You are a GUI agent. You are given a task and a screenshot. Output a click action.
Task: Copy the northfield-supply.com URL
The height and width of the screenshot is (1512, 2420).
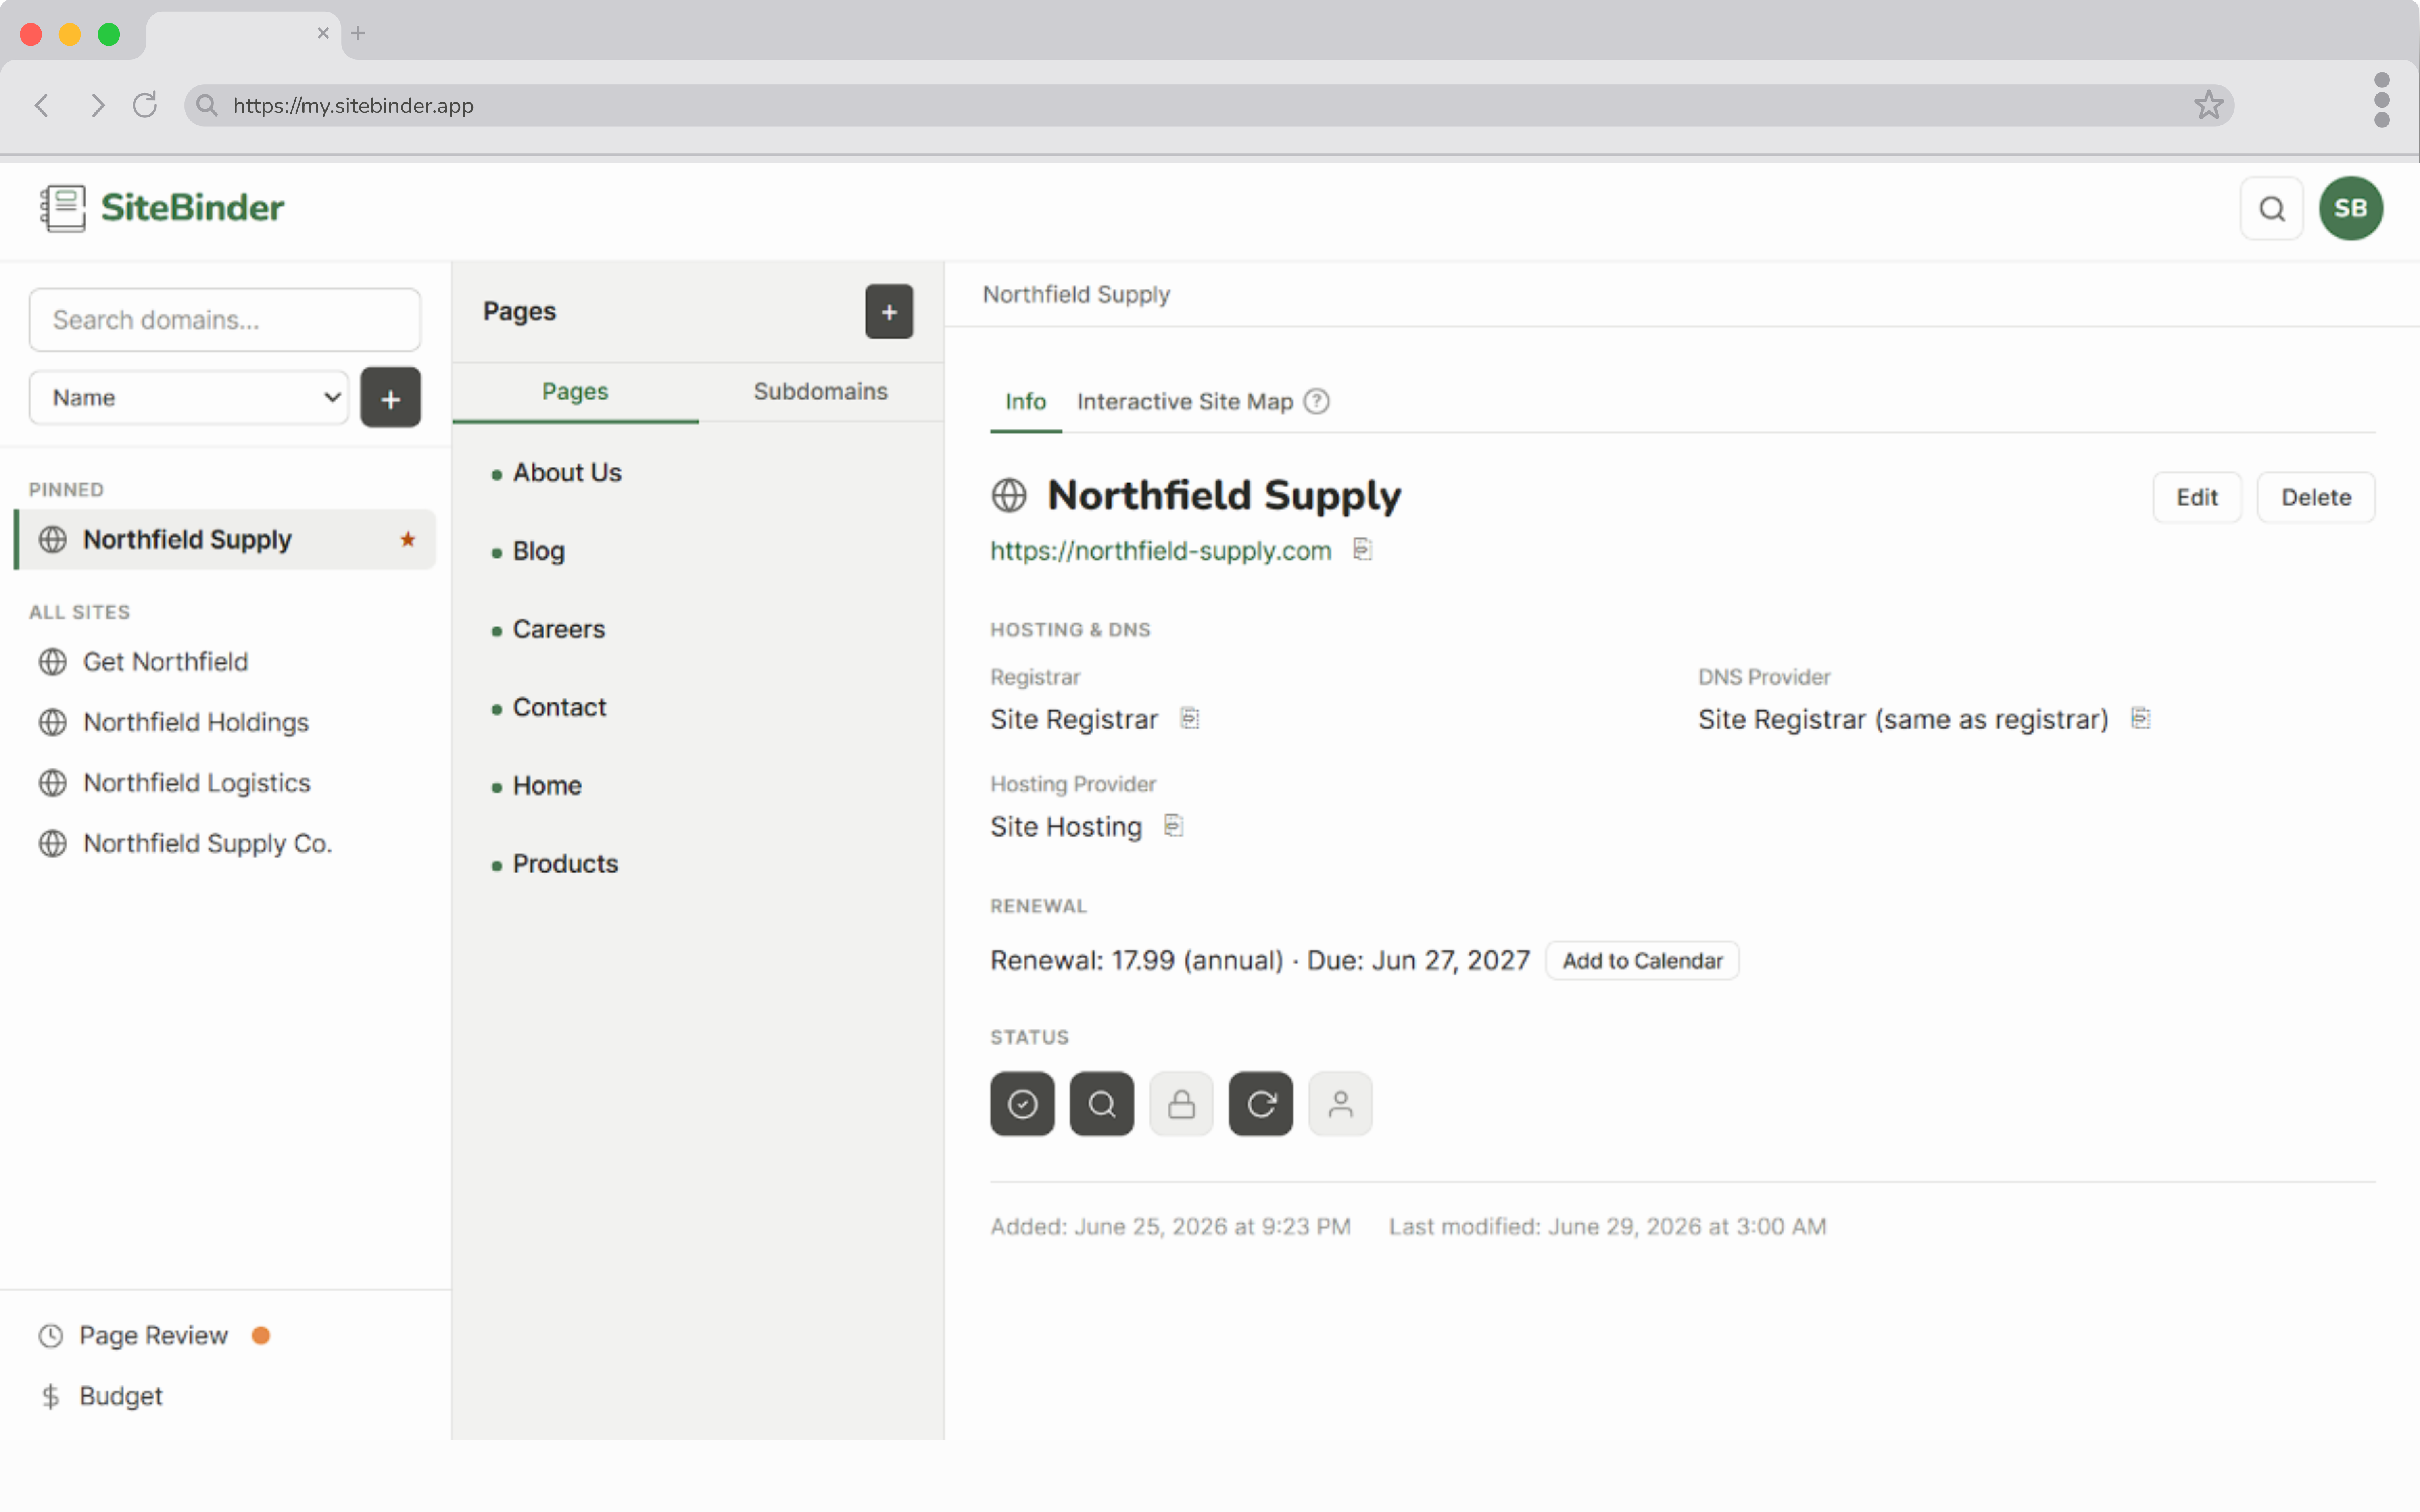pyautogui.click(x=1362, y=549)
